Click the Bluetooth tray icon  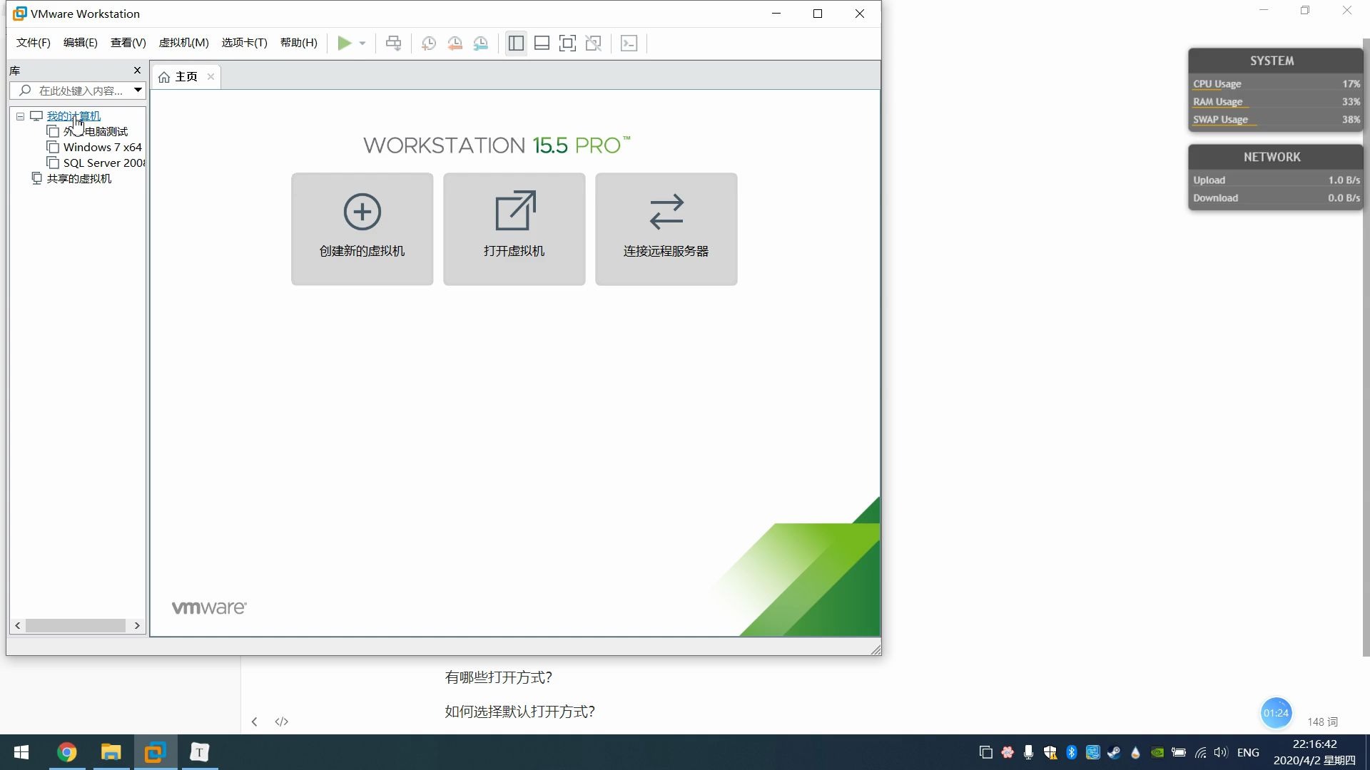(1071, 752)
